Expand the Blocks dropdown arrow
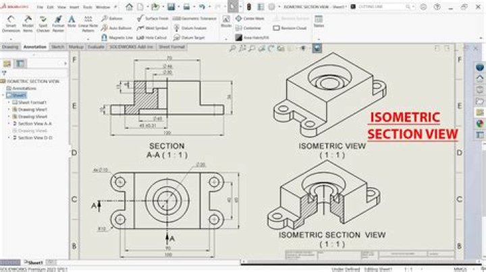This screenshot has width=486, height=272. [226, 39]
